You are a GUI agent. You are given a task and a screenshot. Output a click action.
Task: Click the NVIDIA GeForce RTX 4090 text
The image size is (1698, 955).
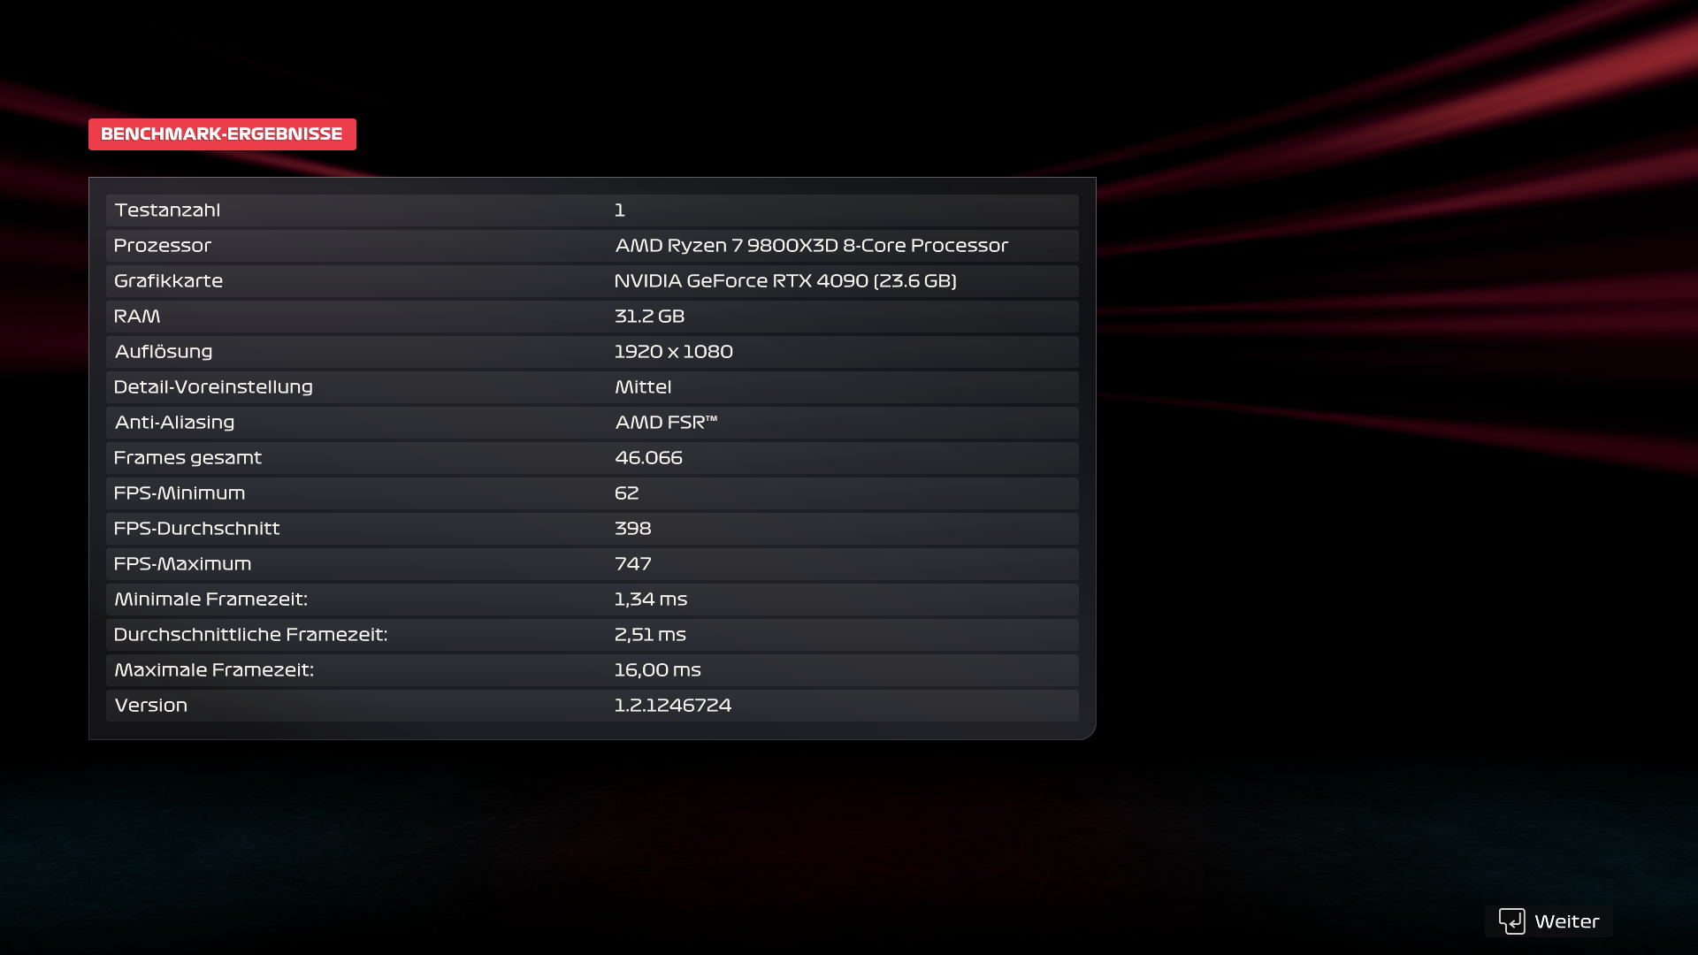[785, 281]
